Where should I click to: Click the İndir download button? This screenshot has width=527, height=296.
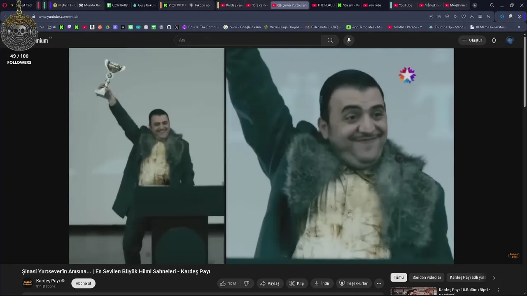coord(322,283)
